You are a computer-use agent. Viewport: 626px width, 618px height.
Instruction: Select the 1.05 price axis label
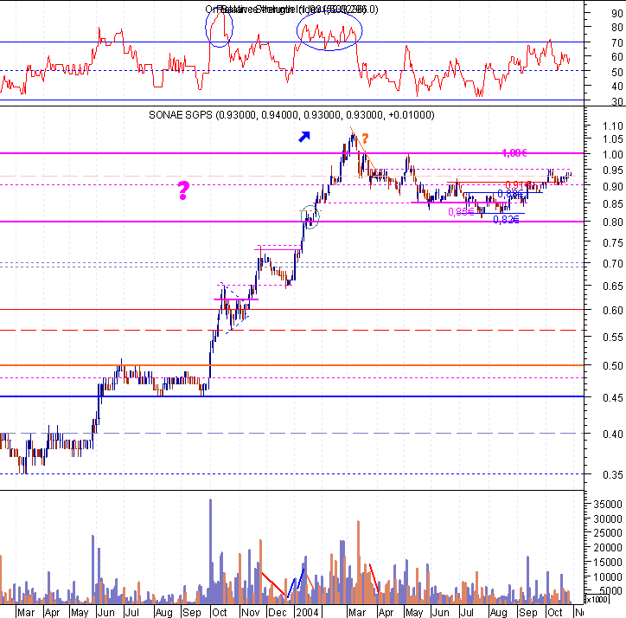612,139
